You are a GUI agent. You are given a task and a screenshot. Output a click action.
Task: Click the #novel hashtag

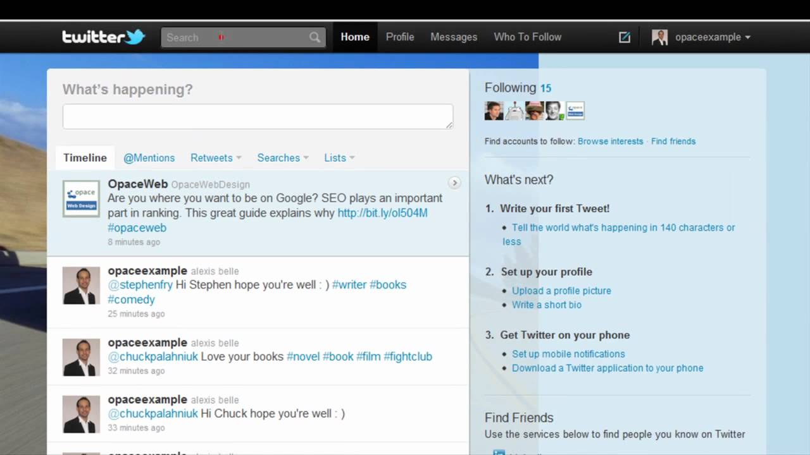[303, 356]
